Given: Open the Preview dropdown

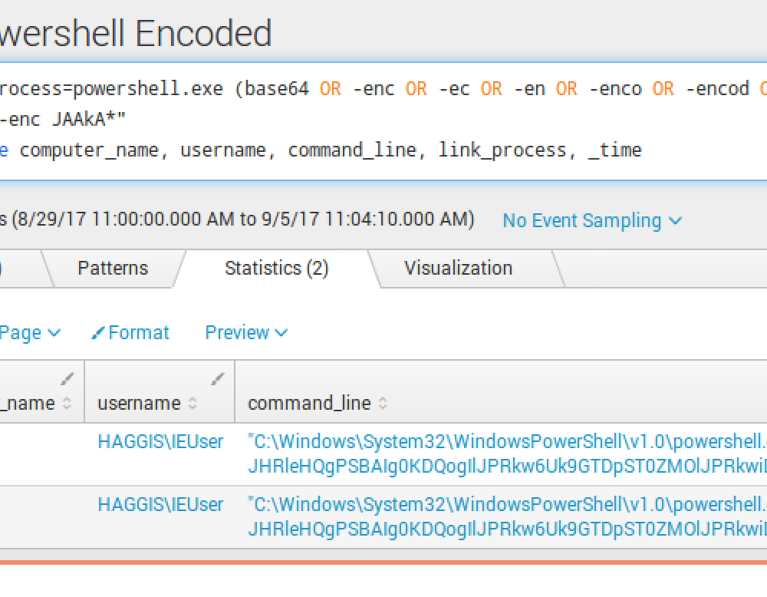Looking at the screenshot, I should tap(246, 333).
